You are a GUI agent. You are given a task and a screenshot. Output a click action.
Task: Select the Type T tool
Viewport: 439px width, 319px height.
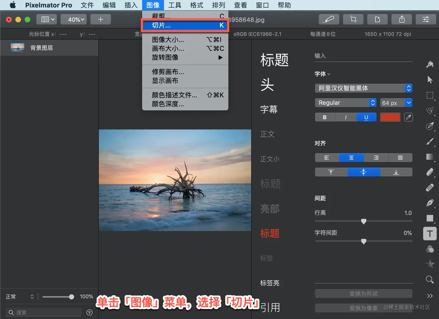click(430, 234)
